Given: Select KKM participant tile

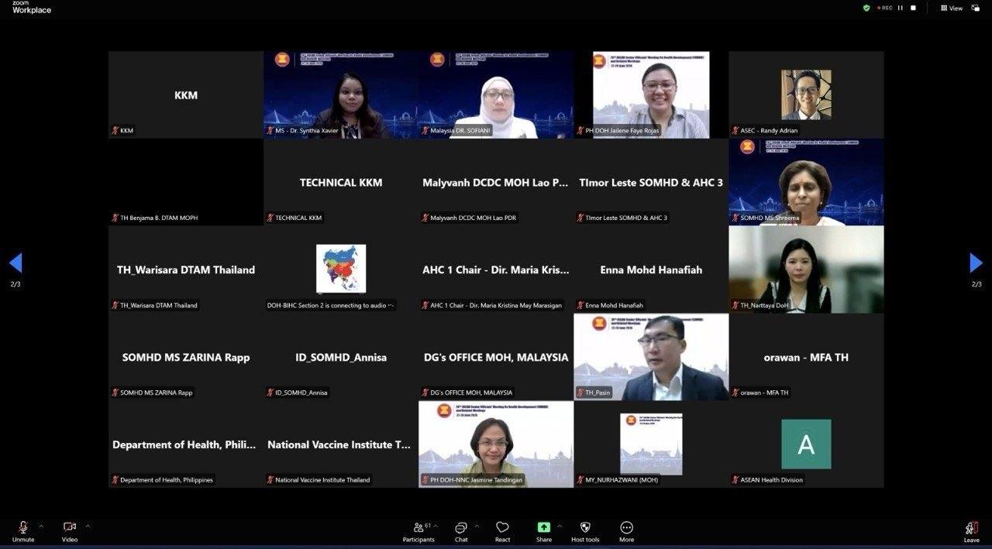Looking at the screenshot, I should click(x=186, y=94).
